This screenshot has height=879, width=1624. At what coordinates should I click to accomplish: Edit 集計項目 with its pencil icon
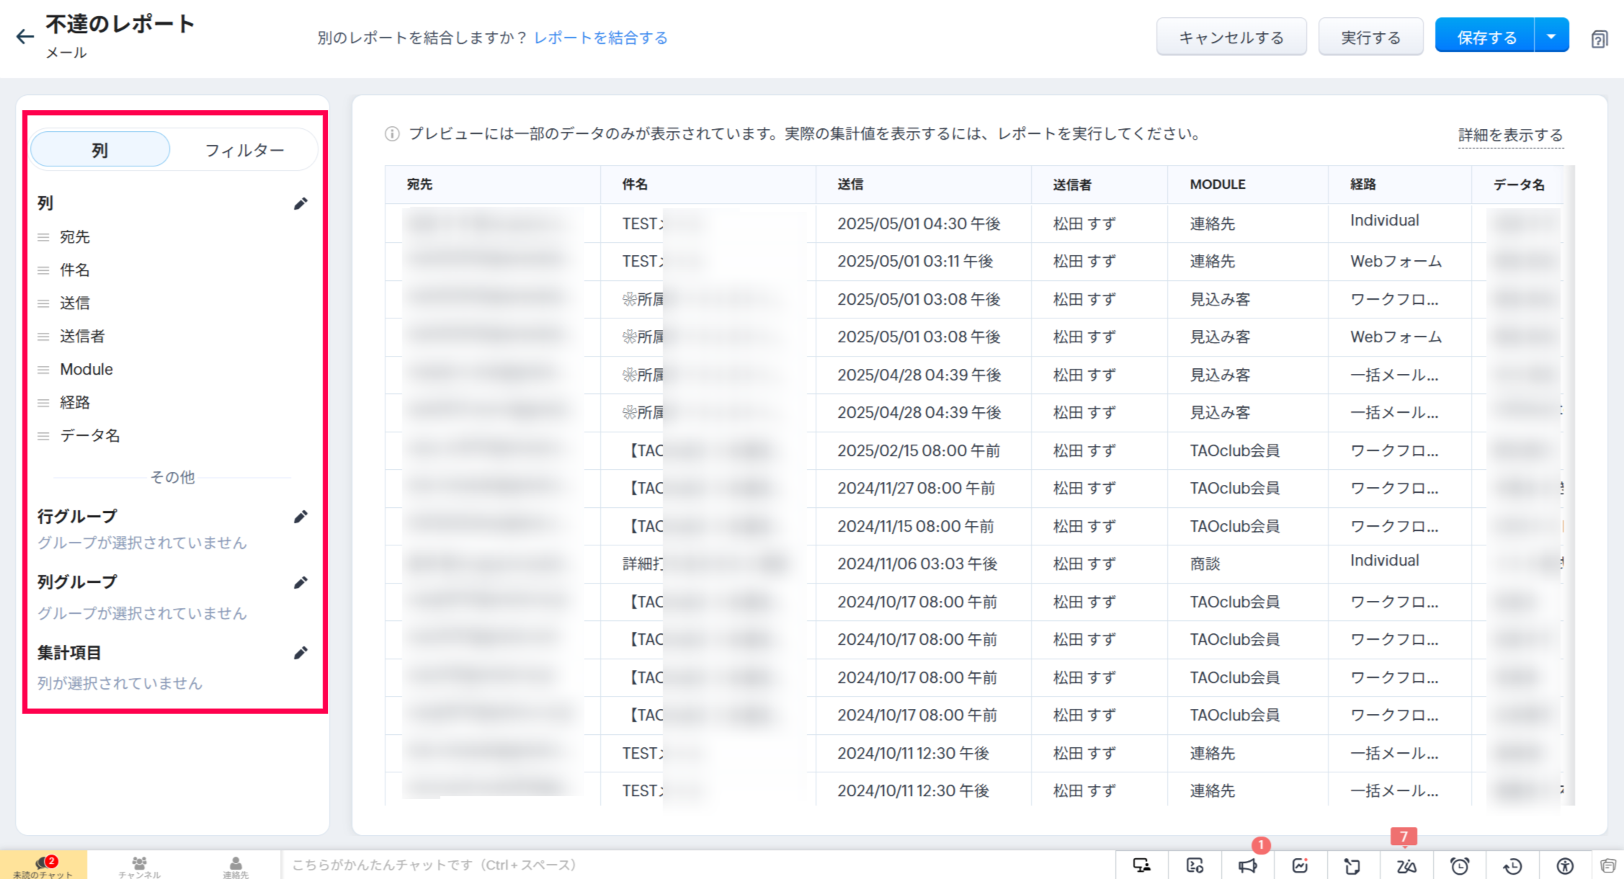(300, 653)
